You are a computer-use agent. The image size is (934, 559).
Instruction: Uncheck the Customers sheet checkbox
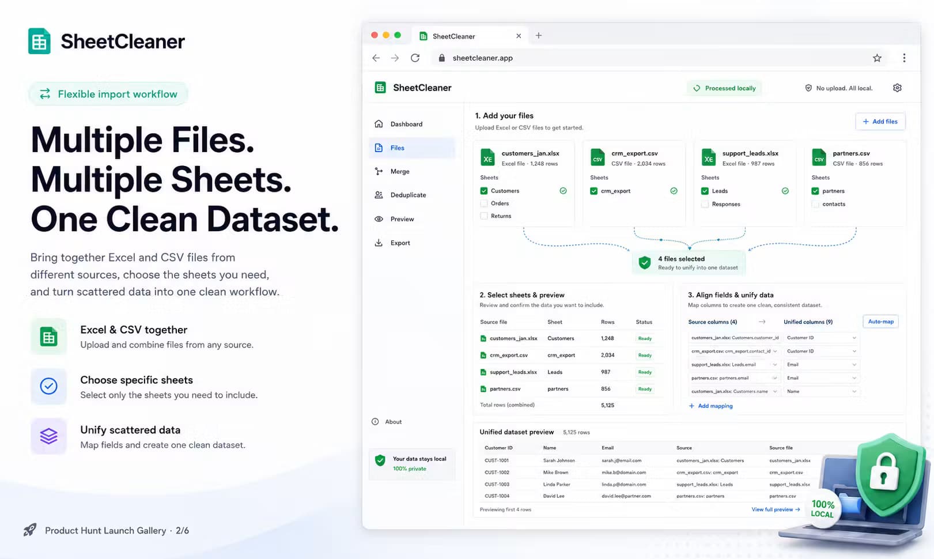click(x=484, y=191)
